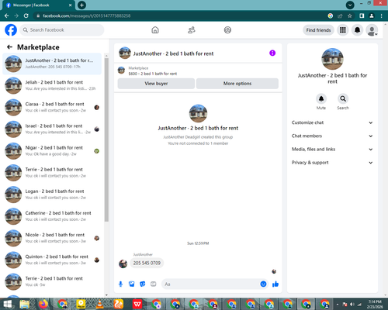The width and height of the screenshot is (388, 310).
Task: Open WPS Office from taskbar
Action: [137, 304]
